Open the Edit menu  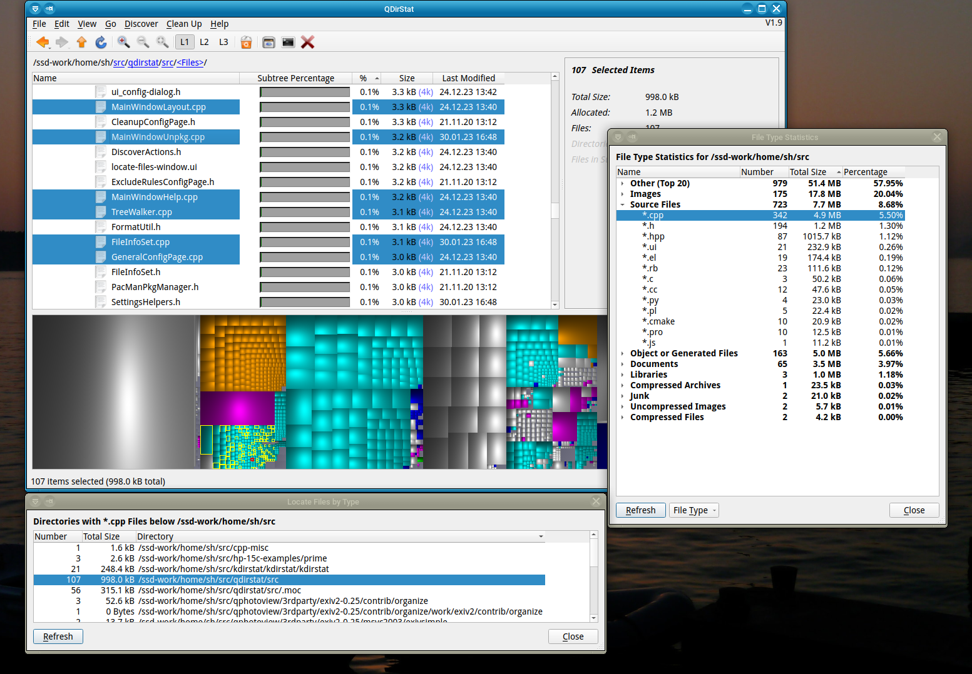[x=62, y=24]
